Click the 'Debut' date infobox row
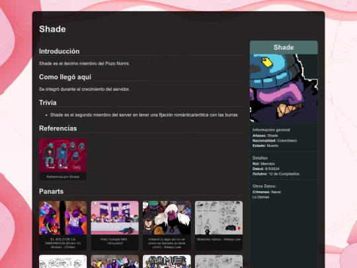Viewport: 357px width, 268px height. (x=266, y=169)
